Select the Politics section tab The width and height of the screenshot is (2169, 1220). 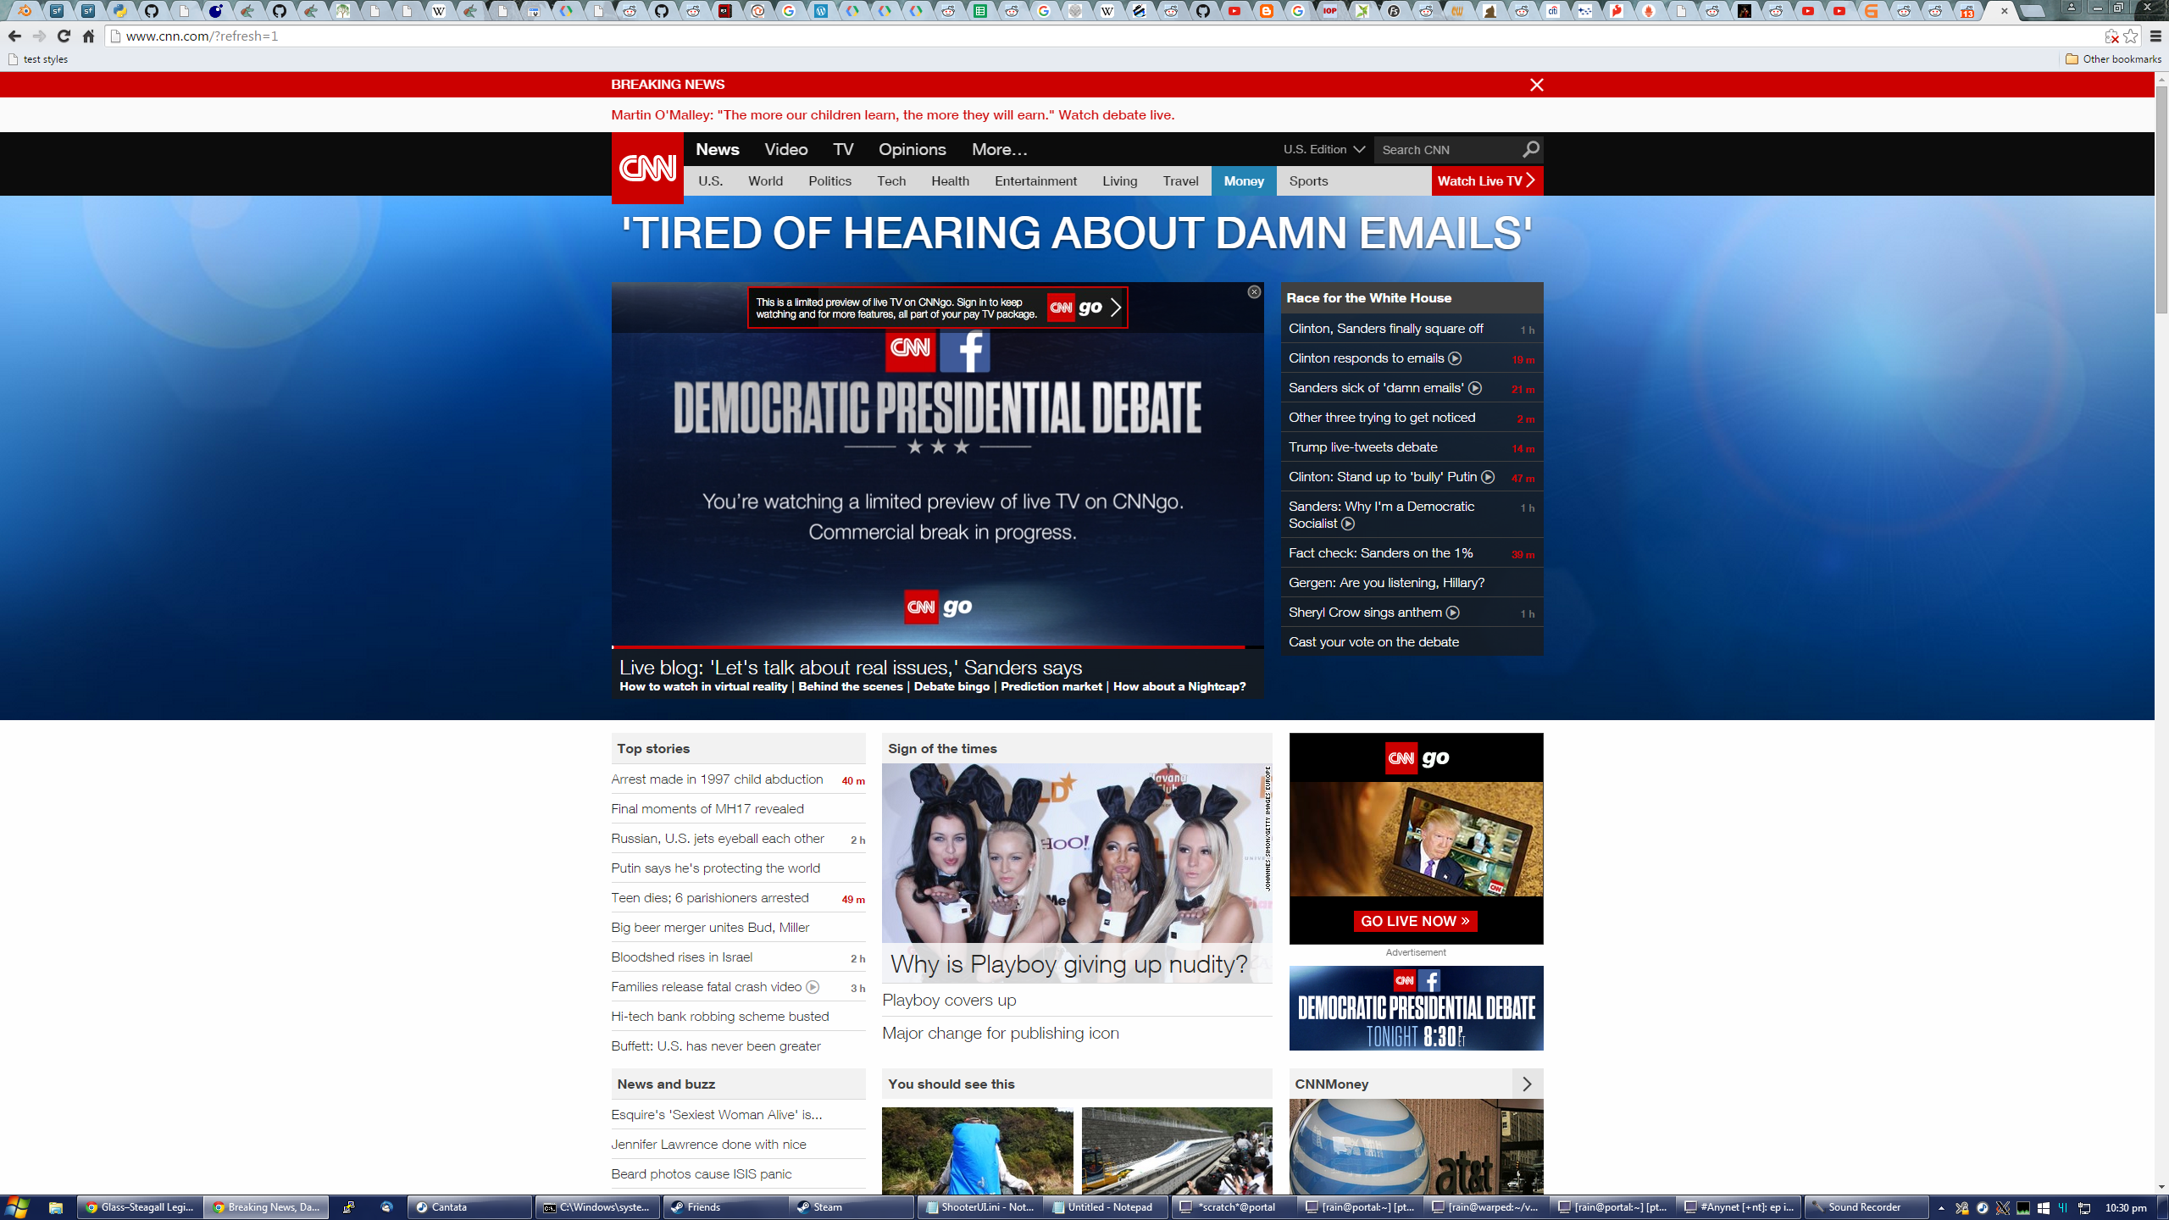click(x=829, y=180)
